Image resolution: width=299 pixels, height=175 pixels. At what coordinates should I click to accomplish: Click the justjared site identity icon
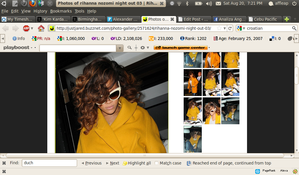coord(52,28)
